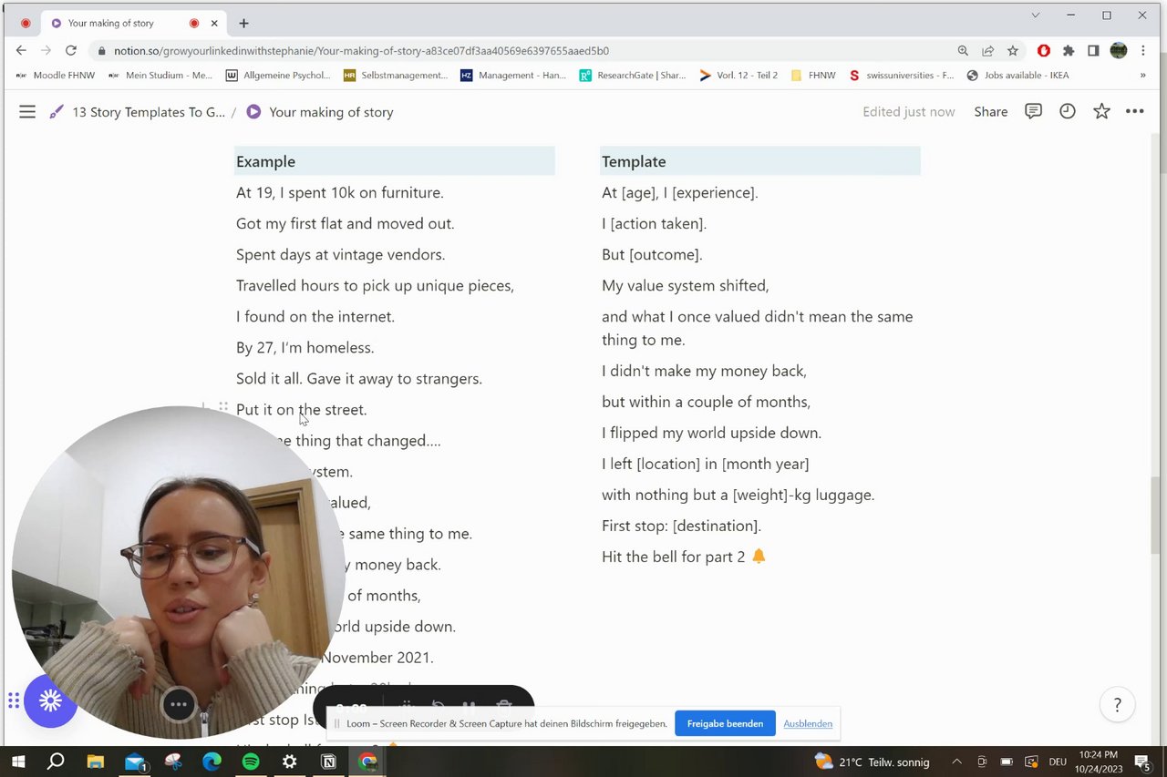Viewport: 1167px width, 777px height.
Task: Open the Chrome profile avatar
Action: point(1119,51)
